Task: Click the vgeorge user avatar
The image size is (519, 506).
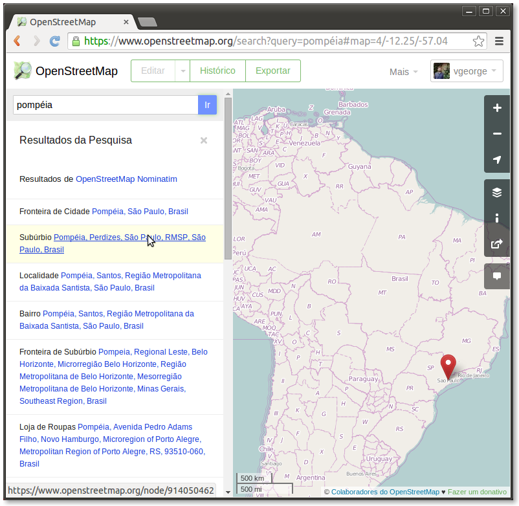Action: pyautogui.click(x=441, y=71)
